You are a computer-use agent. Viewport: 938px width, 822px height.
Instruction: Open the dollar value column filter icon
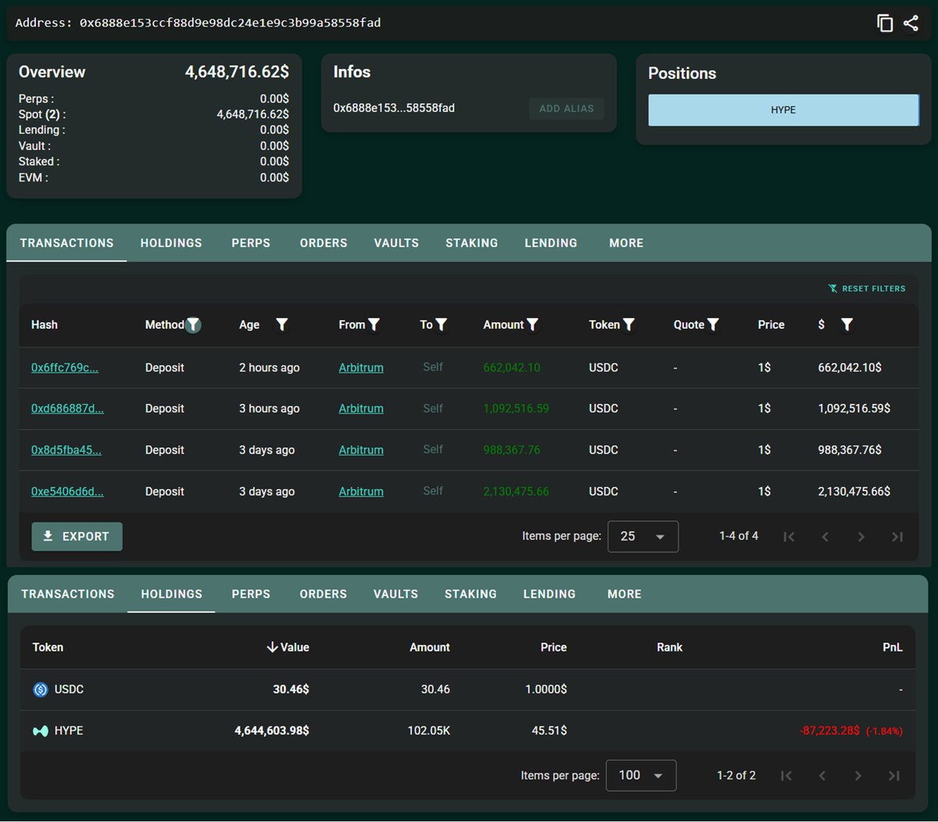pos(847,324)
